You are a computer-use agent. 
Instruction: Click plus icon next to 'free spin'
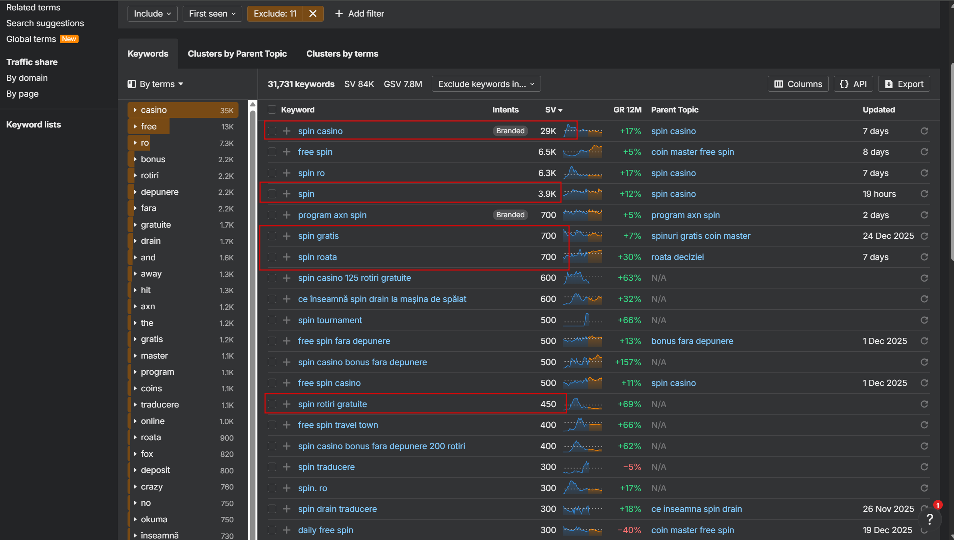pos(286,152)
